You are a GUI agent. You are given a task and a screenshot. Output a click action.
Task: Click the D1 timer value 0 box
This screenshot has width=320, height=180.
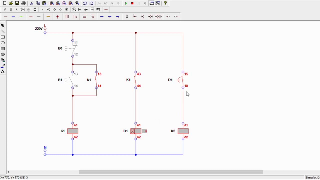(x=145, y=131)
